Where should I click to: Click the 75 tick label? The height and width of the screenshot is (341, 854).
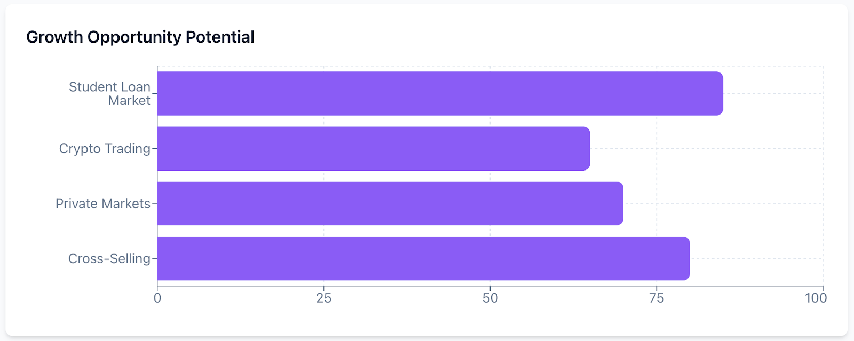(x=657, y=298)
